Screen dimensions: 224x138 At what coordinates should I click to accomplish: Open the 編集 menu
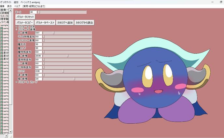pos(2,6)
